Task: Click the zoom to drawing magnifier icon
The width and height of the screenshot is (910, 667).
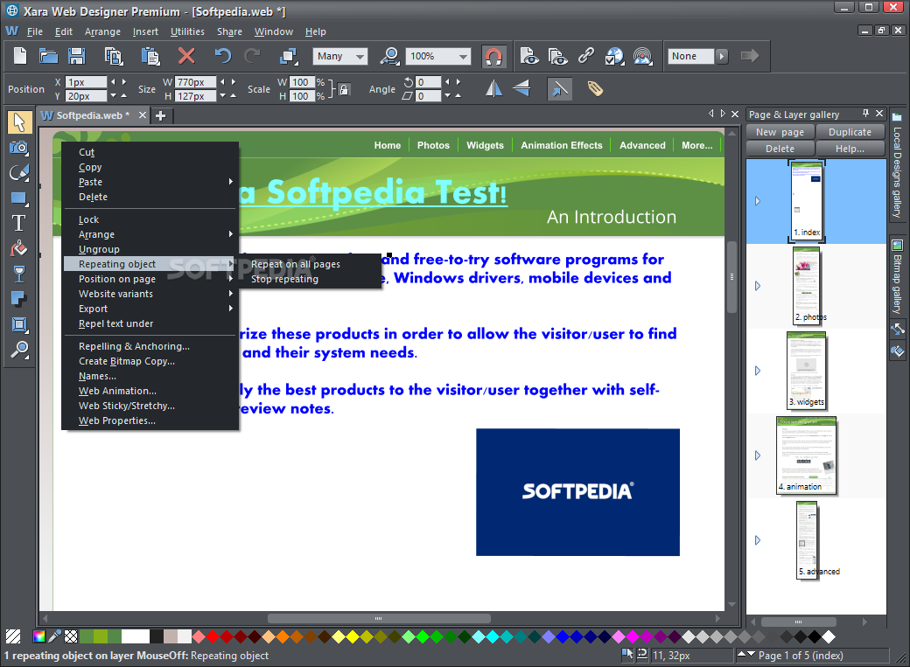Action: pos(390,56)
